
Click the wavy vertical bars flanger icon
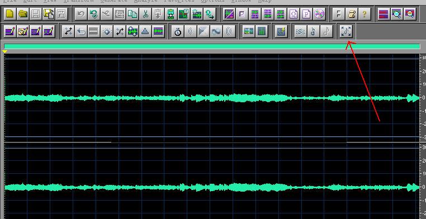coord(216,32)
